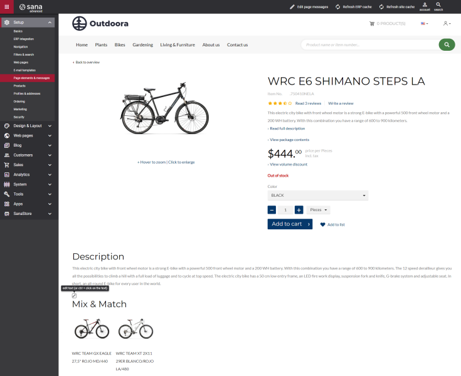Click the Add to list heart icon

322,224
